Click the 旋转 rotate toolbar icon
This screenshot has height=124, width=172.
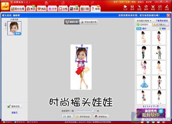[x=146, y=8]
